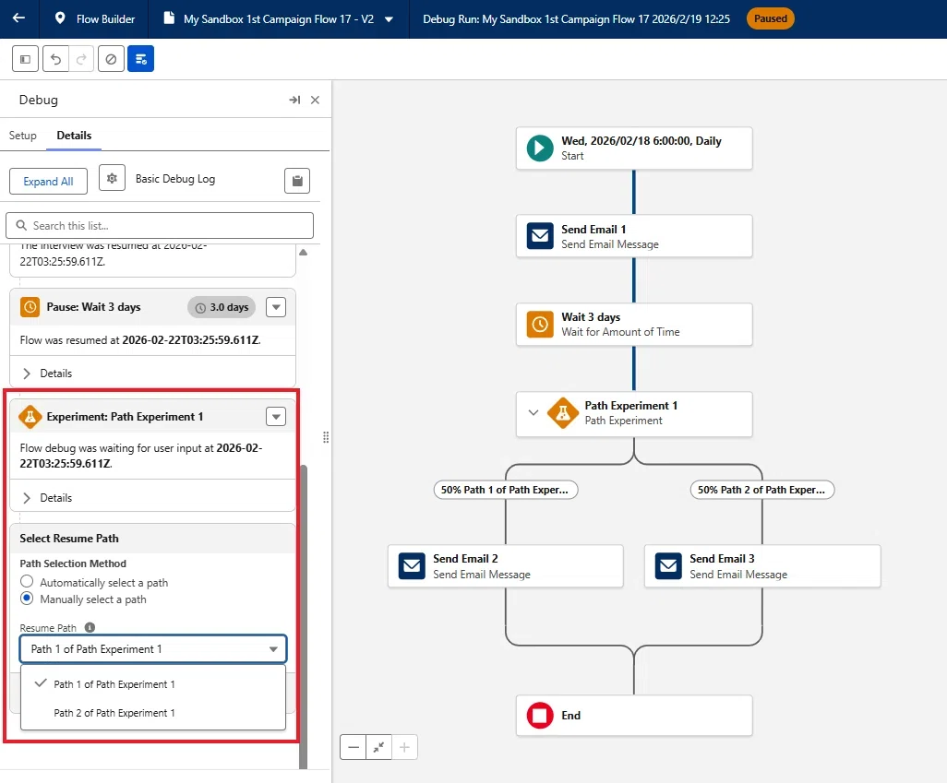This screenshot has height=783, width=947.
Task: Open debug log settings gear
Action: [112, 179]
